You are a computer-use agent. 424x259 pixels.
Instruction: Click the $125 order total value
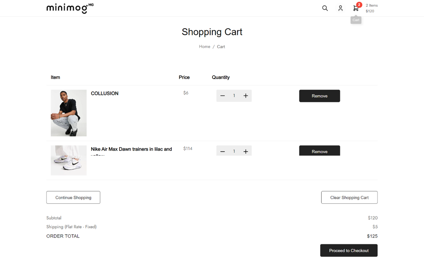[372, 236]
